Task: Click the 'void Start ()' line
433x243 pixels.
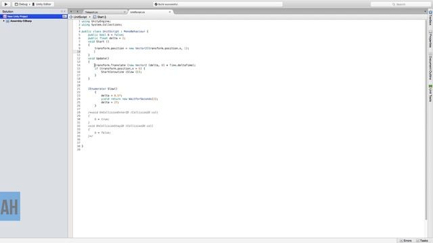Action: tap(99, 42)
